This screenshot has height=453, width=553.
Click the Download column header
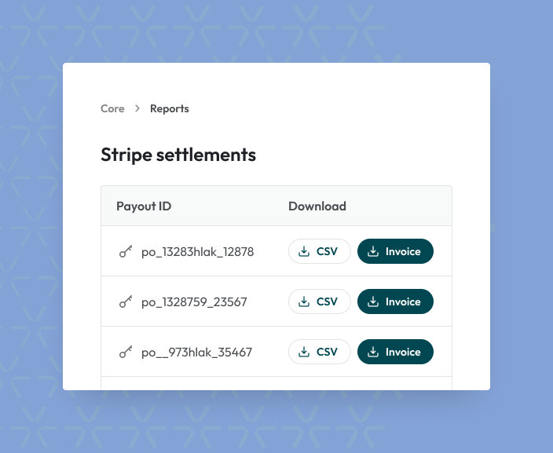317,206
